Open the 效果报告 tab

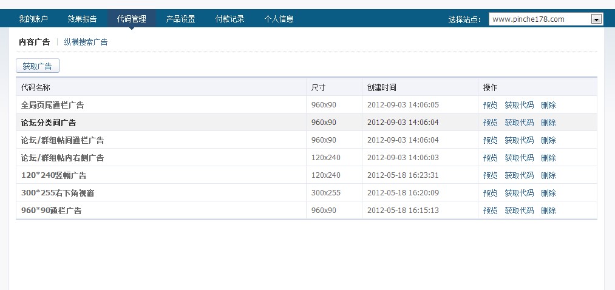click(x=82, y=19)
